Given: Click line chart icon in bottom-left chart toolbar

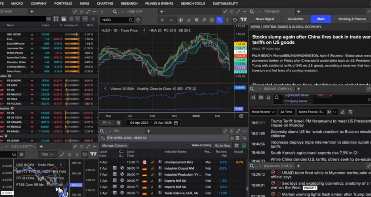Looking at the screenshot, I should pos(62,155).
